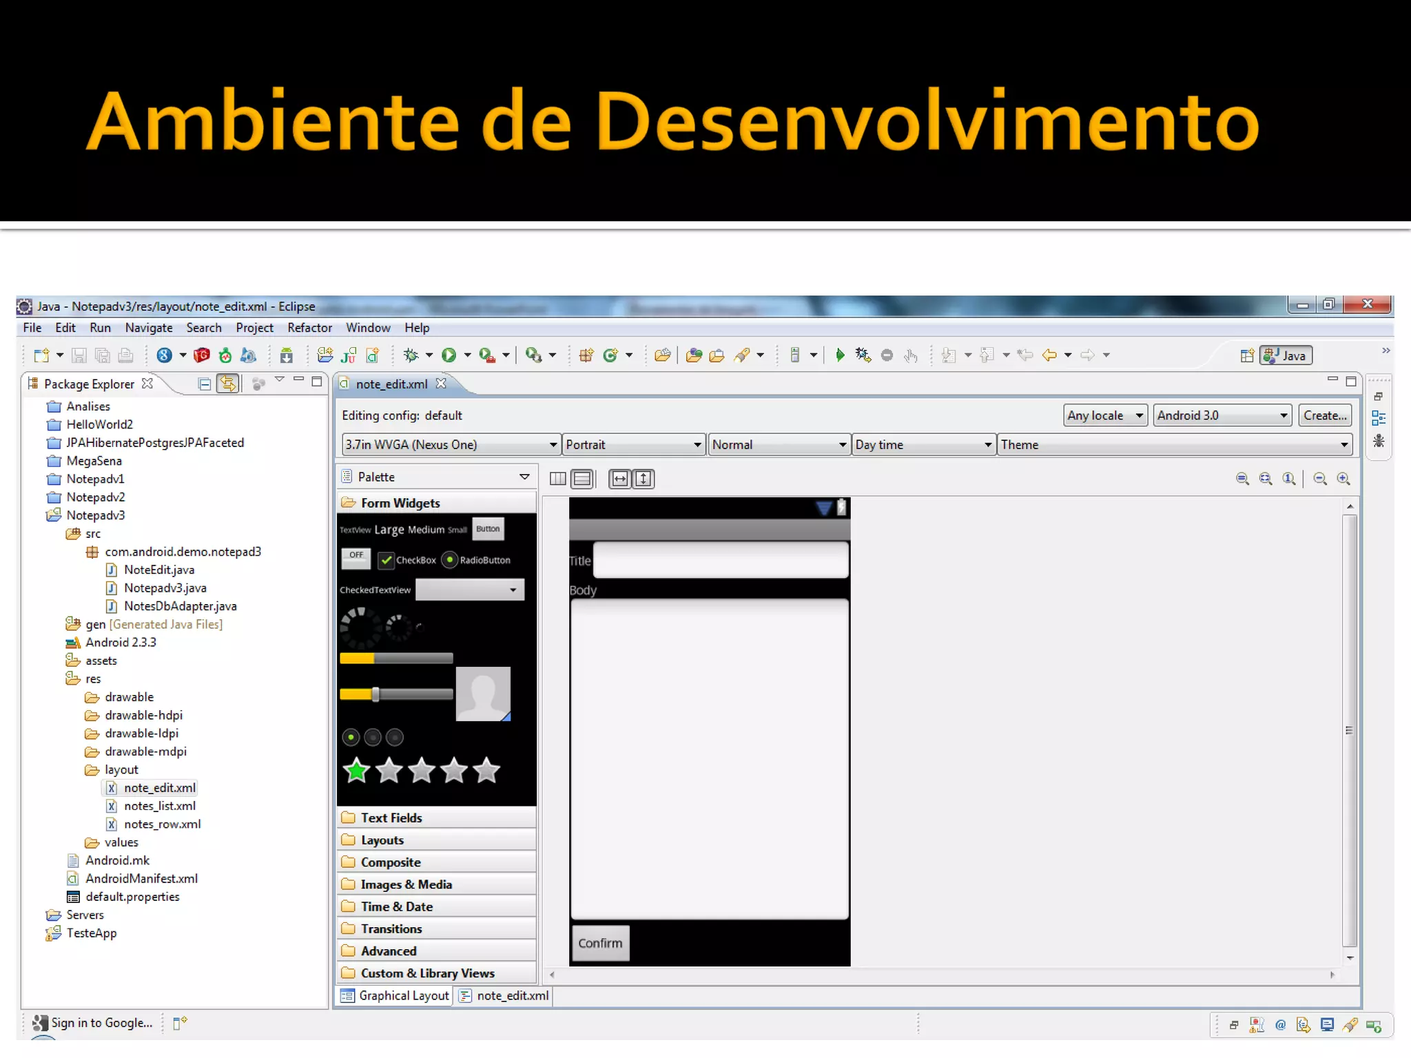This screenshot has height=1058, width=1411.
Task: Click the SeekBar slider in the palette
Action: tap(396, 694)
